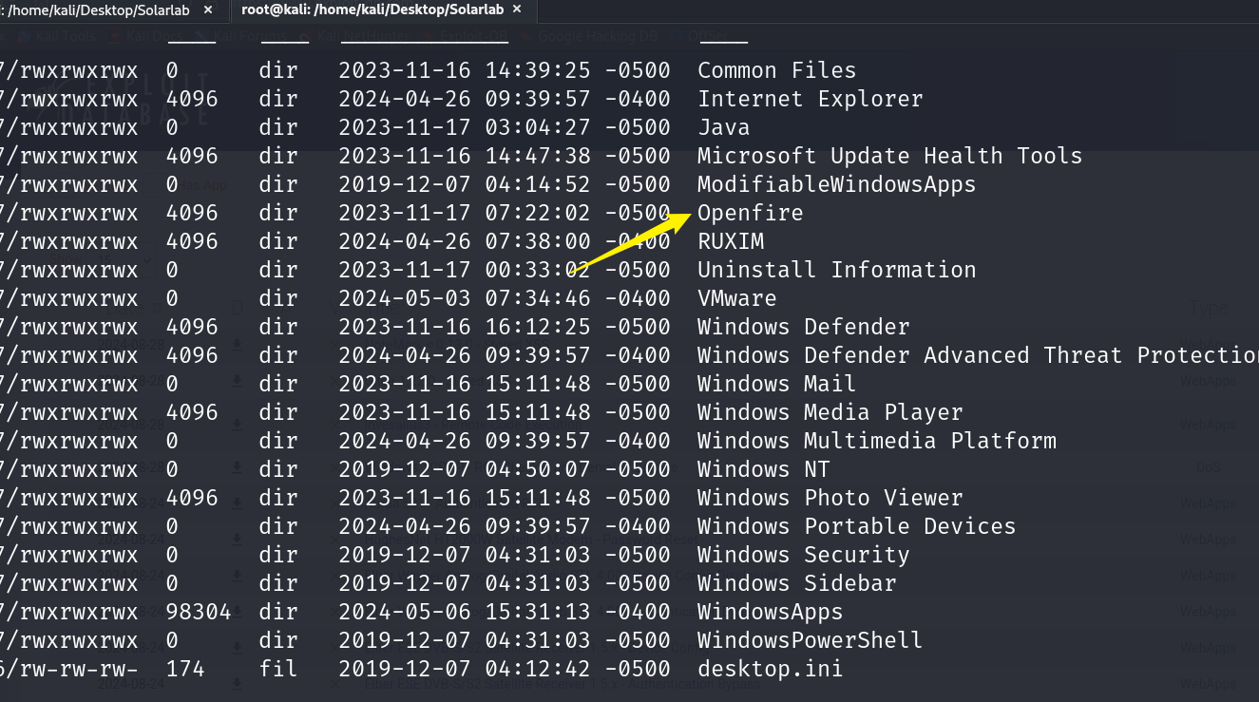Screen dimensions: 1259x702
Task: Click the VMware directory name
Action: pyautogui.click(x=736, y=298)
